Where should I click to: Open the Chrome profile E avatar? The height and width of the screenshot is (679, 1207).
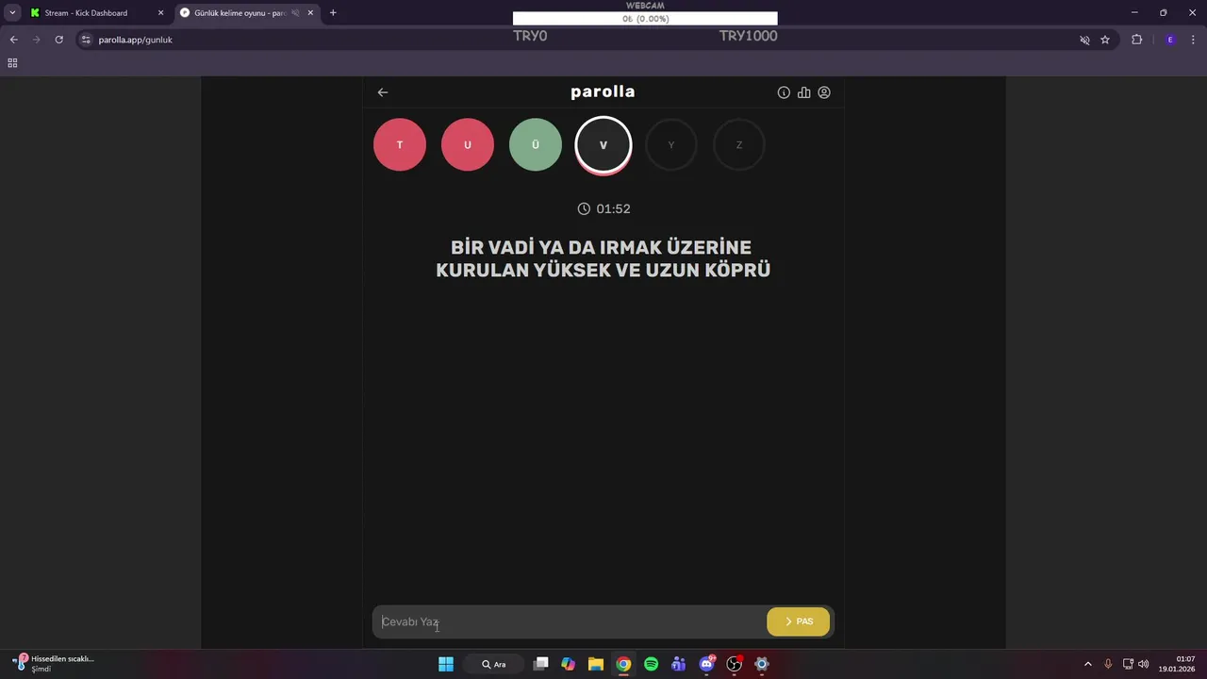click(x=1170, y=40)
